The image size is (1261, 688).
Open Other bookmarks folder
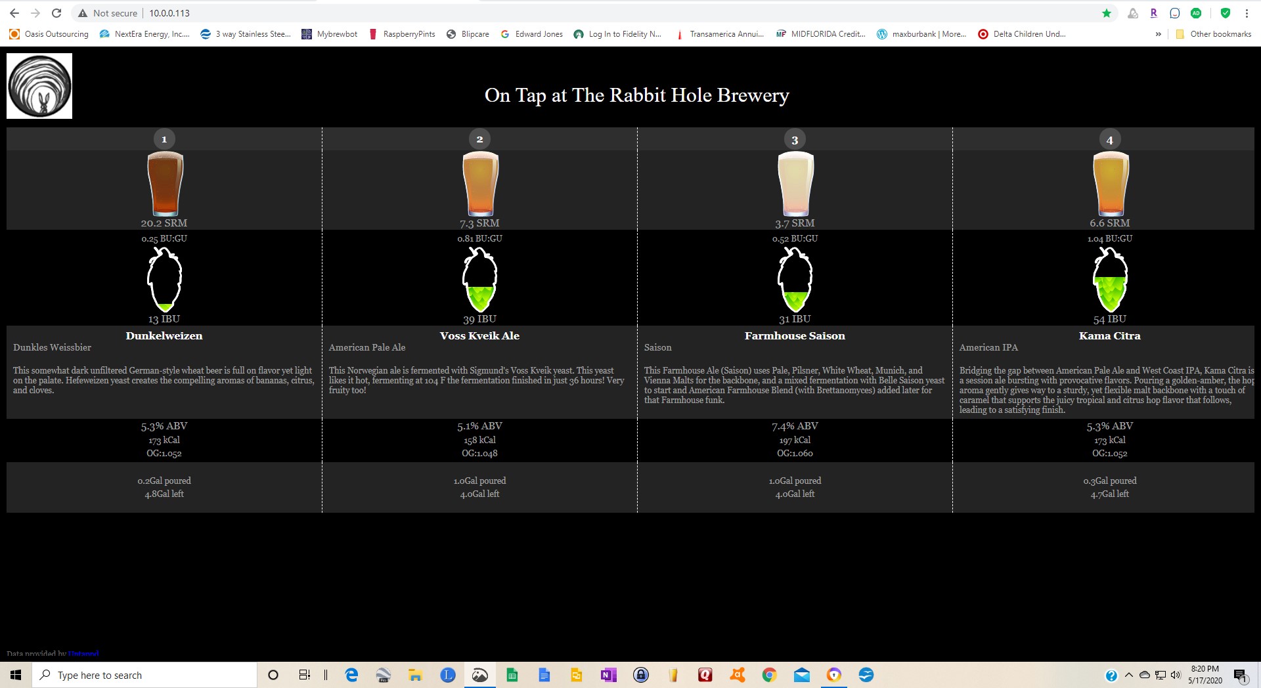(x=1214, y=34)
